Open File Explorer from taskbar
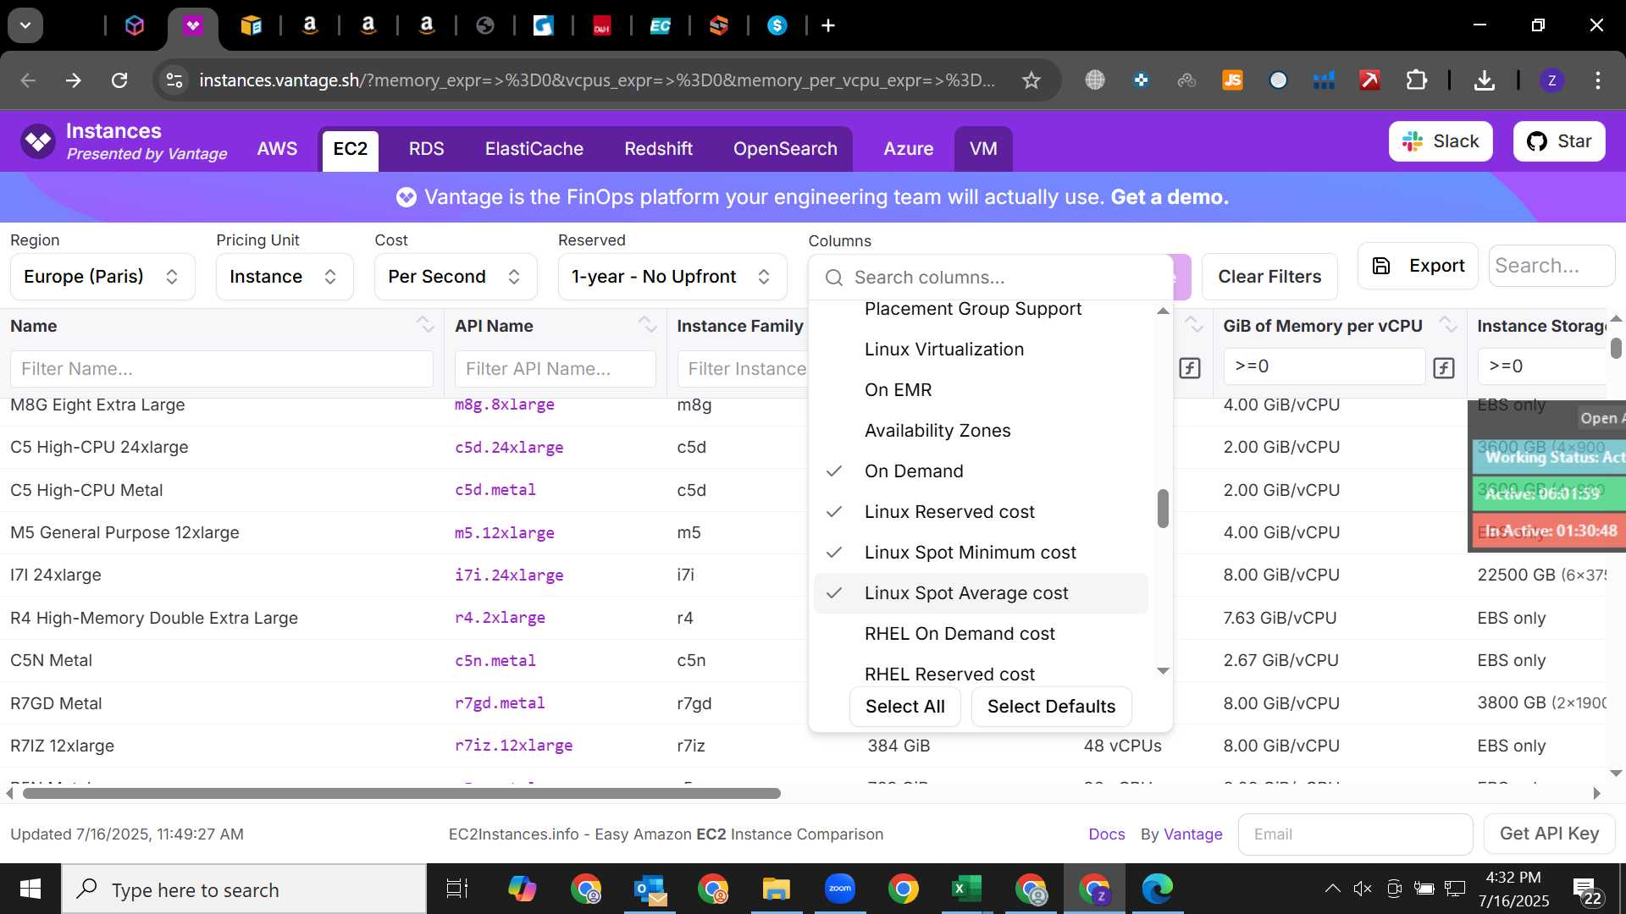Viewport: 1626px width, 914px height. coord(776,889)
